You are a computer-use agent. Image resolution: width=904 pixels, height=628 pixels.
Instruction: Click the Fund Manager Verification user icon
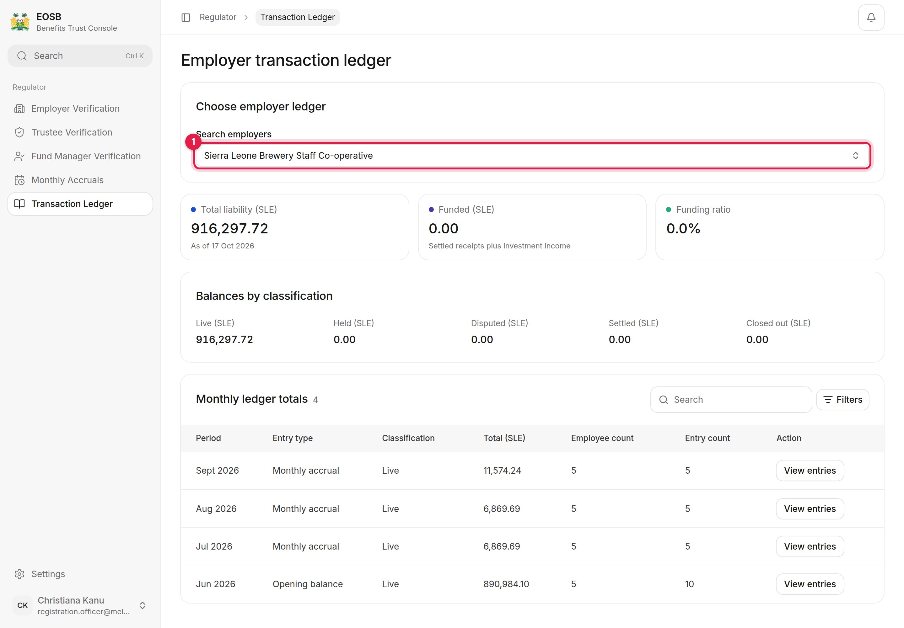coord(19,156)
